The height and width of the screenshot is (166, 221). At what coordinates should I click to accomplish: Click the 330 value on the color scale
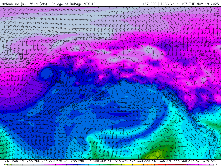click(x=140, y=161)
